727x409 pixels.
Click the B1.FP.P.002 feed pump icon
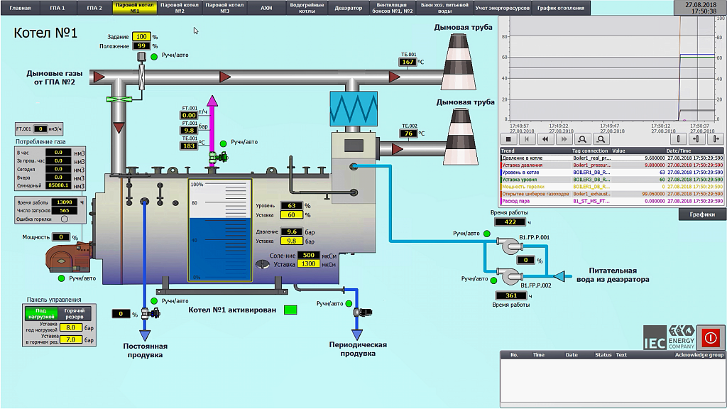[x=510, y=275]
